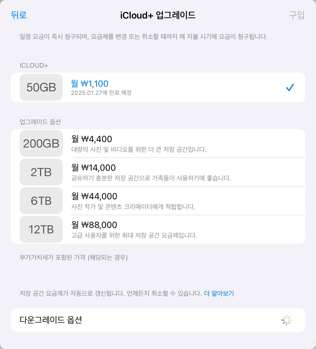Go back with the 뒤로 button
The height and width of the screenshot is (349, 316).
click(x=19, y=15)
